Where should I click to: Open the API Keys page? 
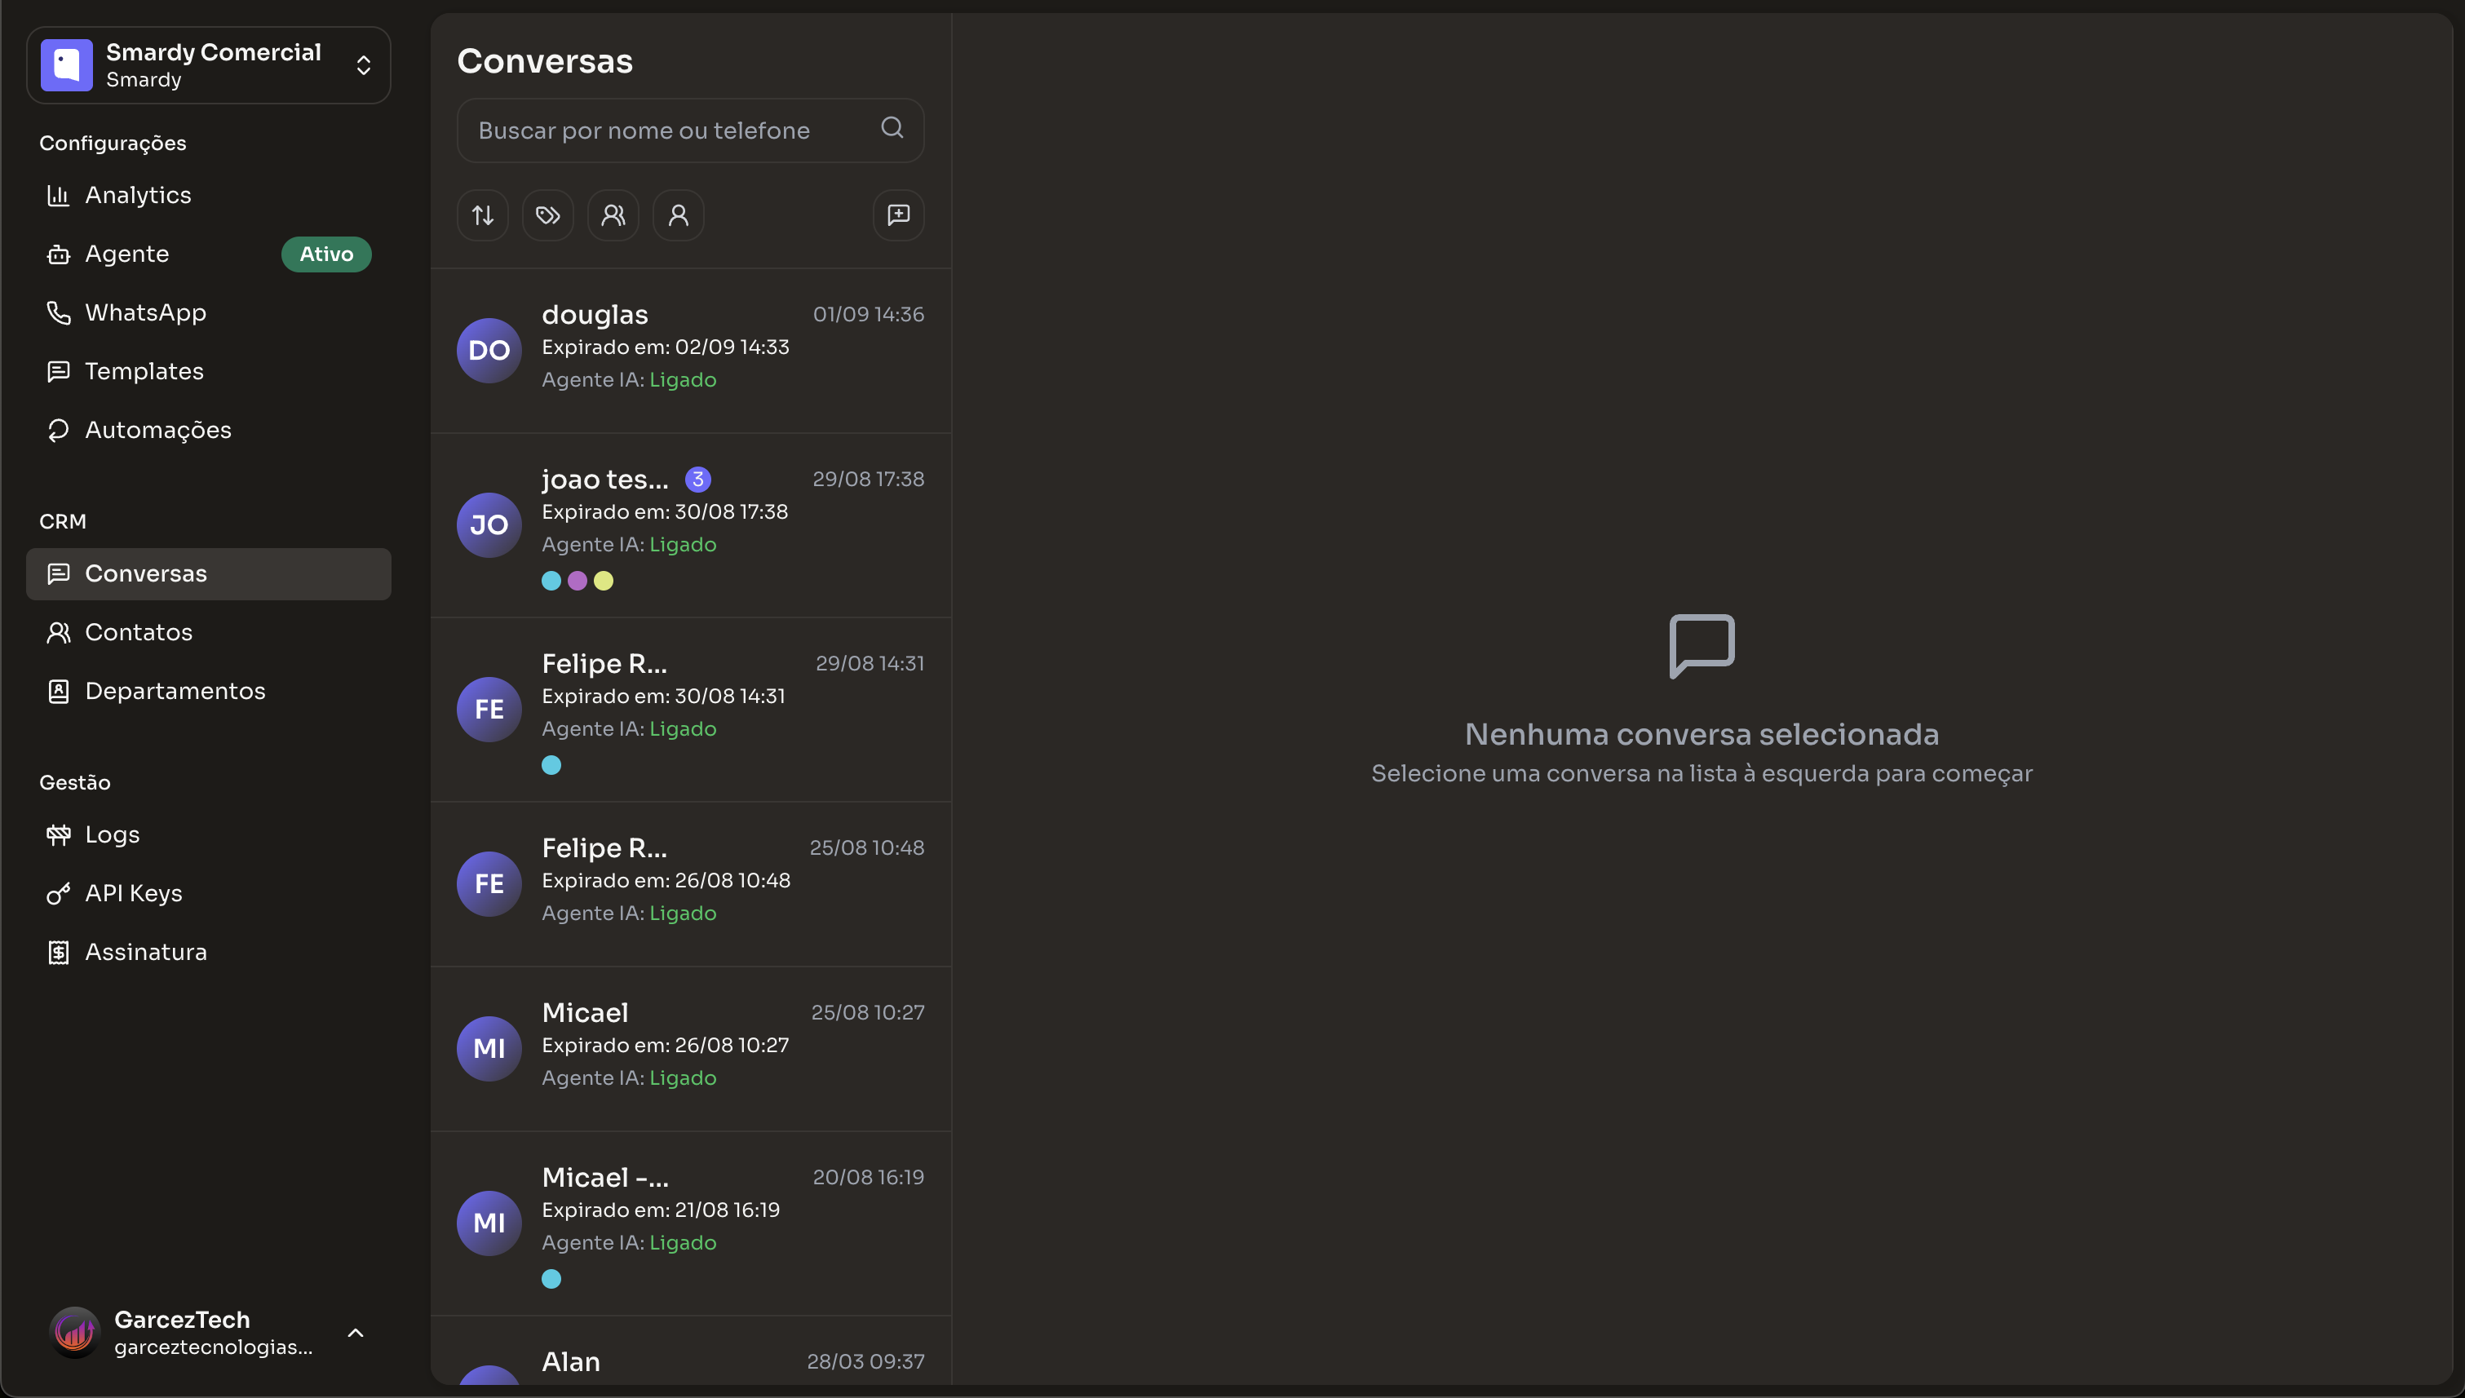click(x=134, y=893)
